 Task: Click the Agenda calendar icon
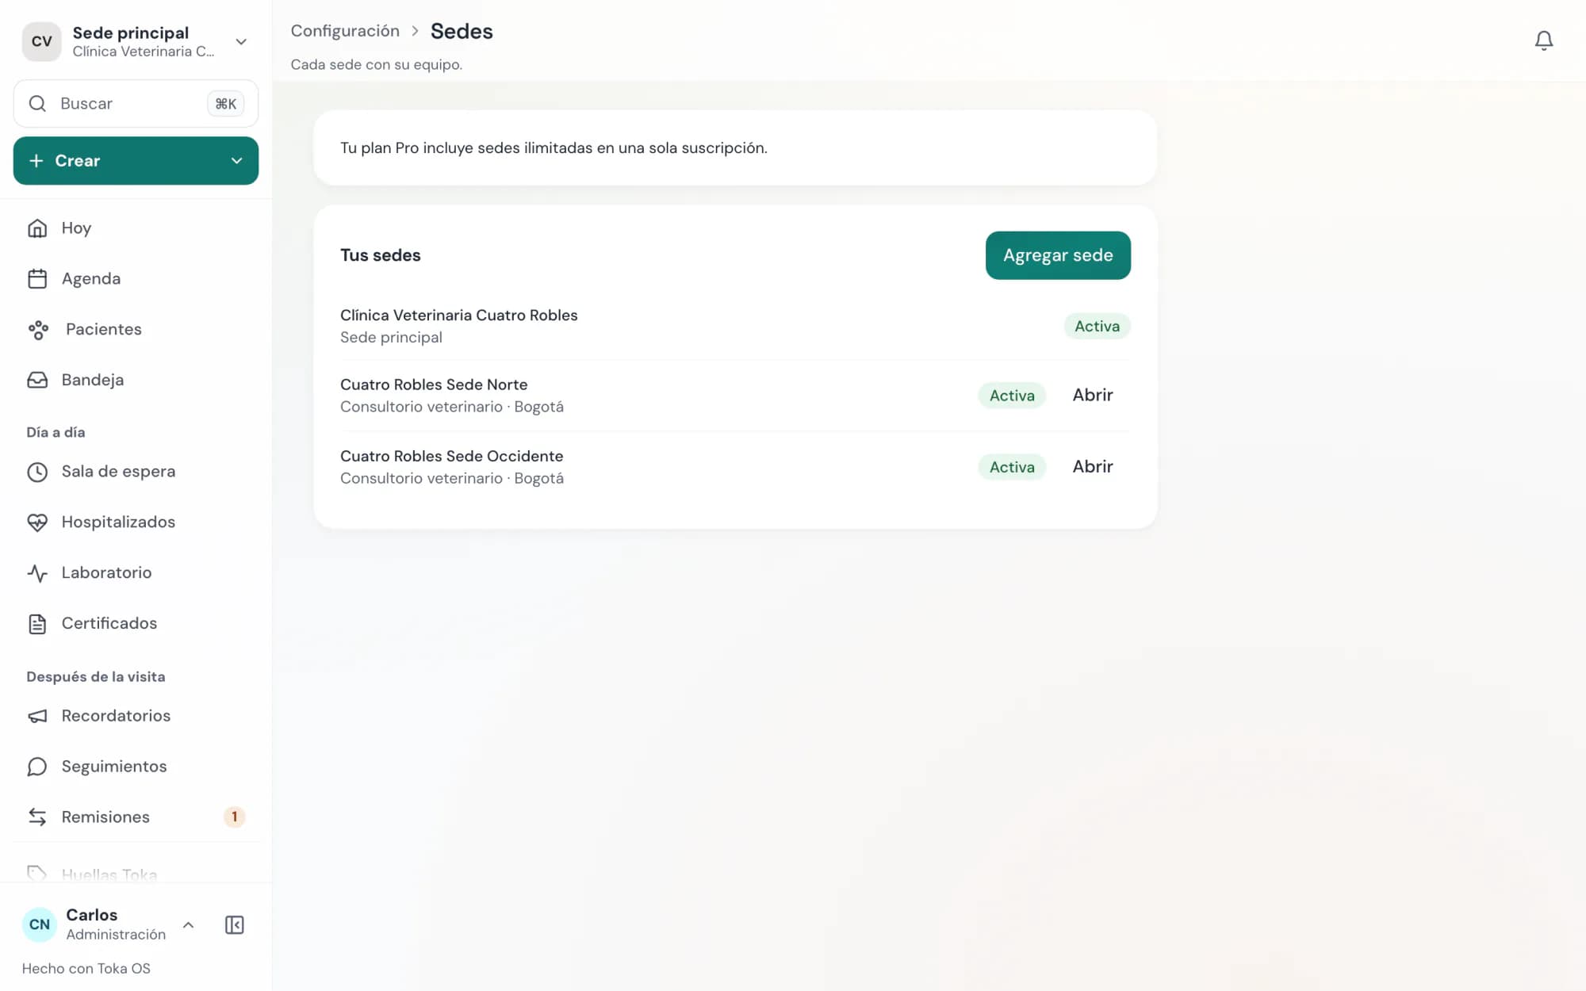[37, 279]
